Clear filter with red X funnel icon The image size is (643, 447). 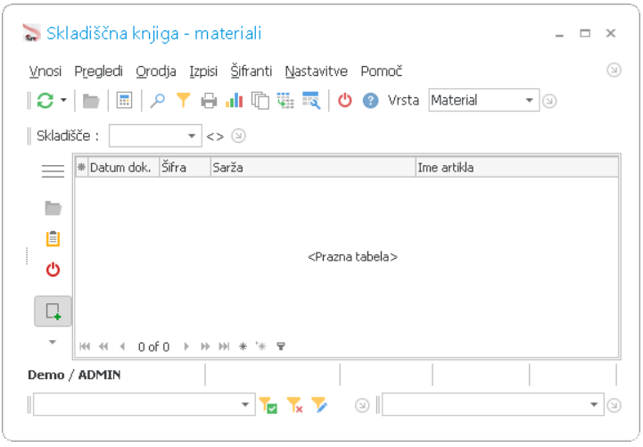(294, 405)
